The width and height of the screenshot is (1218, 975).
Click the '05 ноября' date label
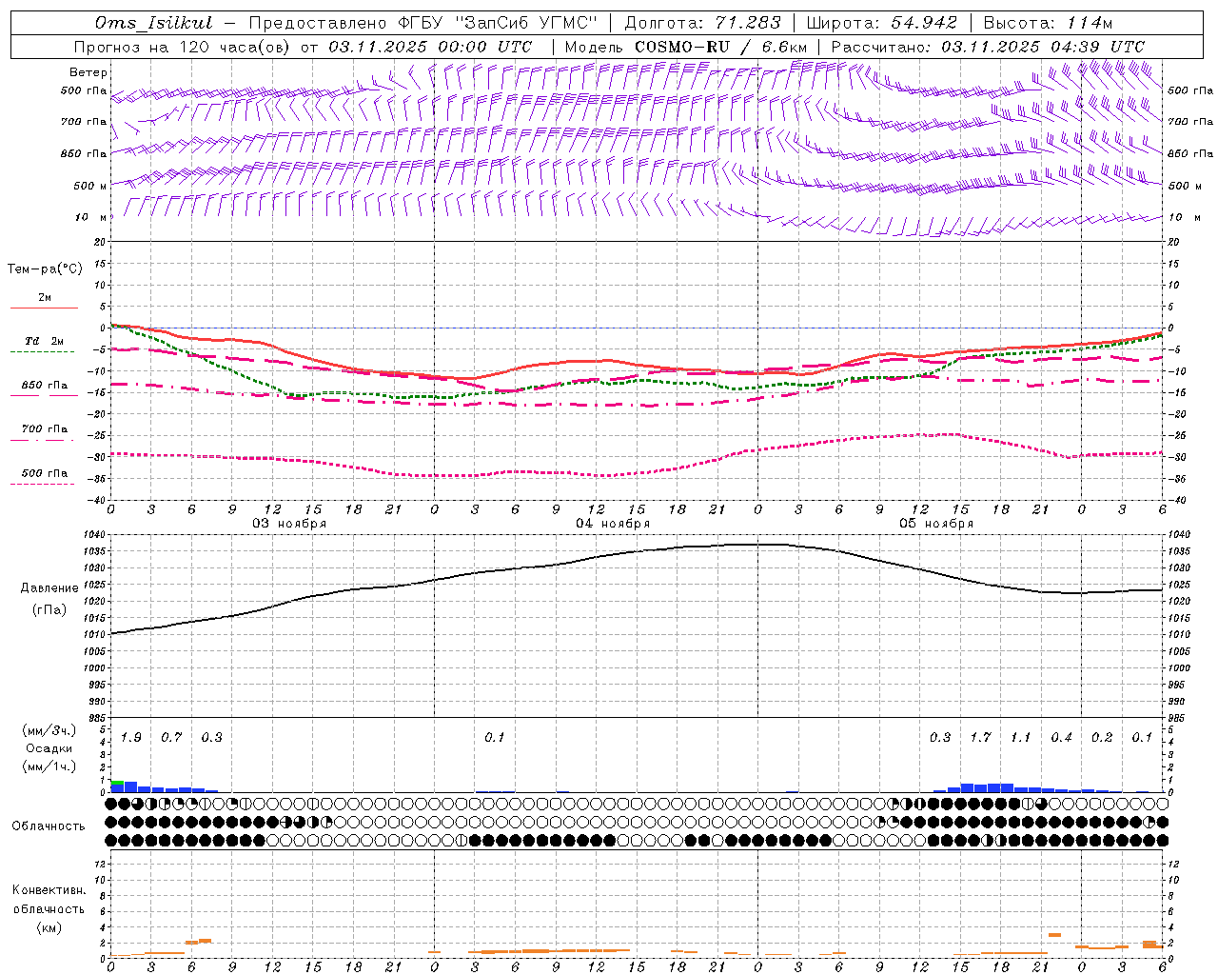[x=936, y=524]
